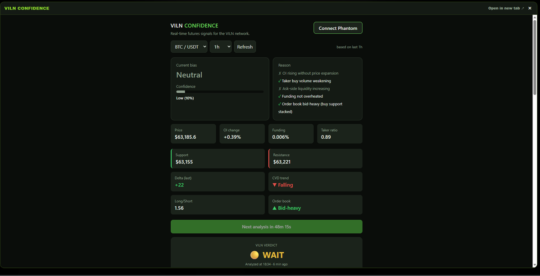Viewport: 540px width, 276px height.
Task: Click the confidence progress bar
Action: pos(220,92)
